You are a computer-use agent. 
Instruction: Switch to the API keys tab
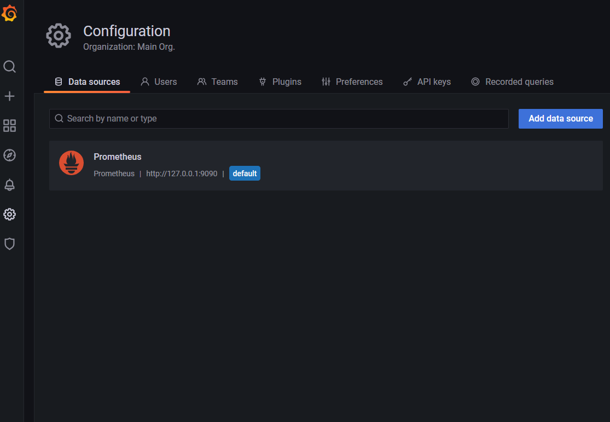427,82
